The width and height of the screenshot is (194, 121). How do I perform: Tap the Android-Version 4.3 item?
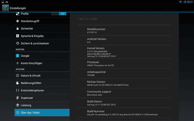tap(124, 40)
